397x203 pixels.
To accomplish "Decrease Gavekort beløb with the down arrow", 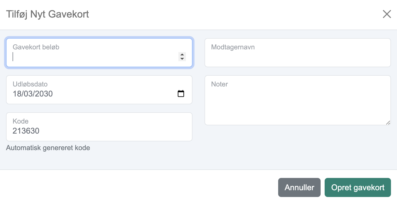I will click(182, 59).
